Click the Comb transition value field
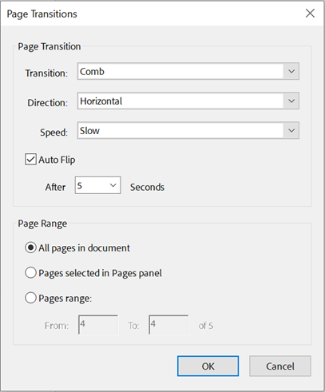The height and width of the screenshot is (392, 325). (180, 71)
